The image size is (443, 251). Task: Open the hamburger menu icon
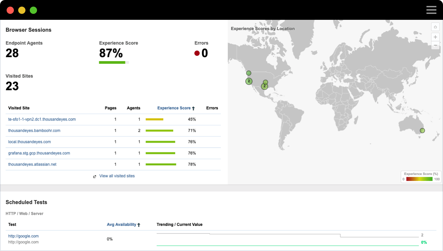pos(431,10)
